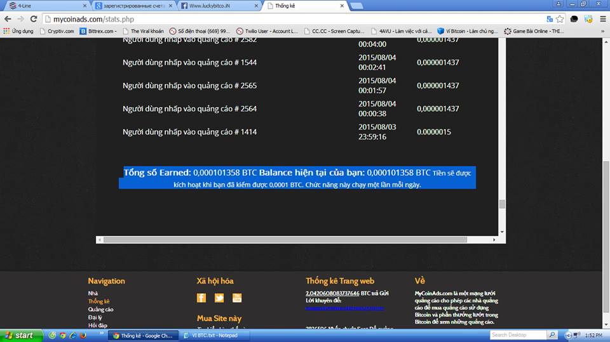The width and height of the screenshot is (610, 342).
Task: Open the Ví Bitcoin bookmark
Action: pos(468,31)
